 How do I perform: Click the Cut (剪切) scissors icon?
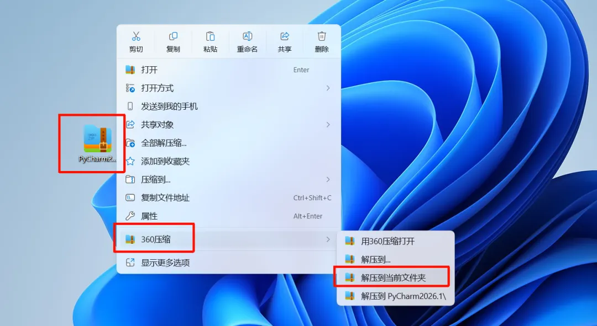point(136,36)
